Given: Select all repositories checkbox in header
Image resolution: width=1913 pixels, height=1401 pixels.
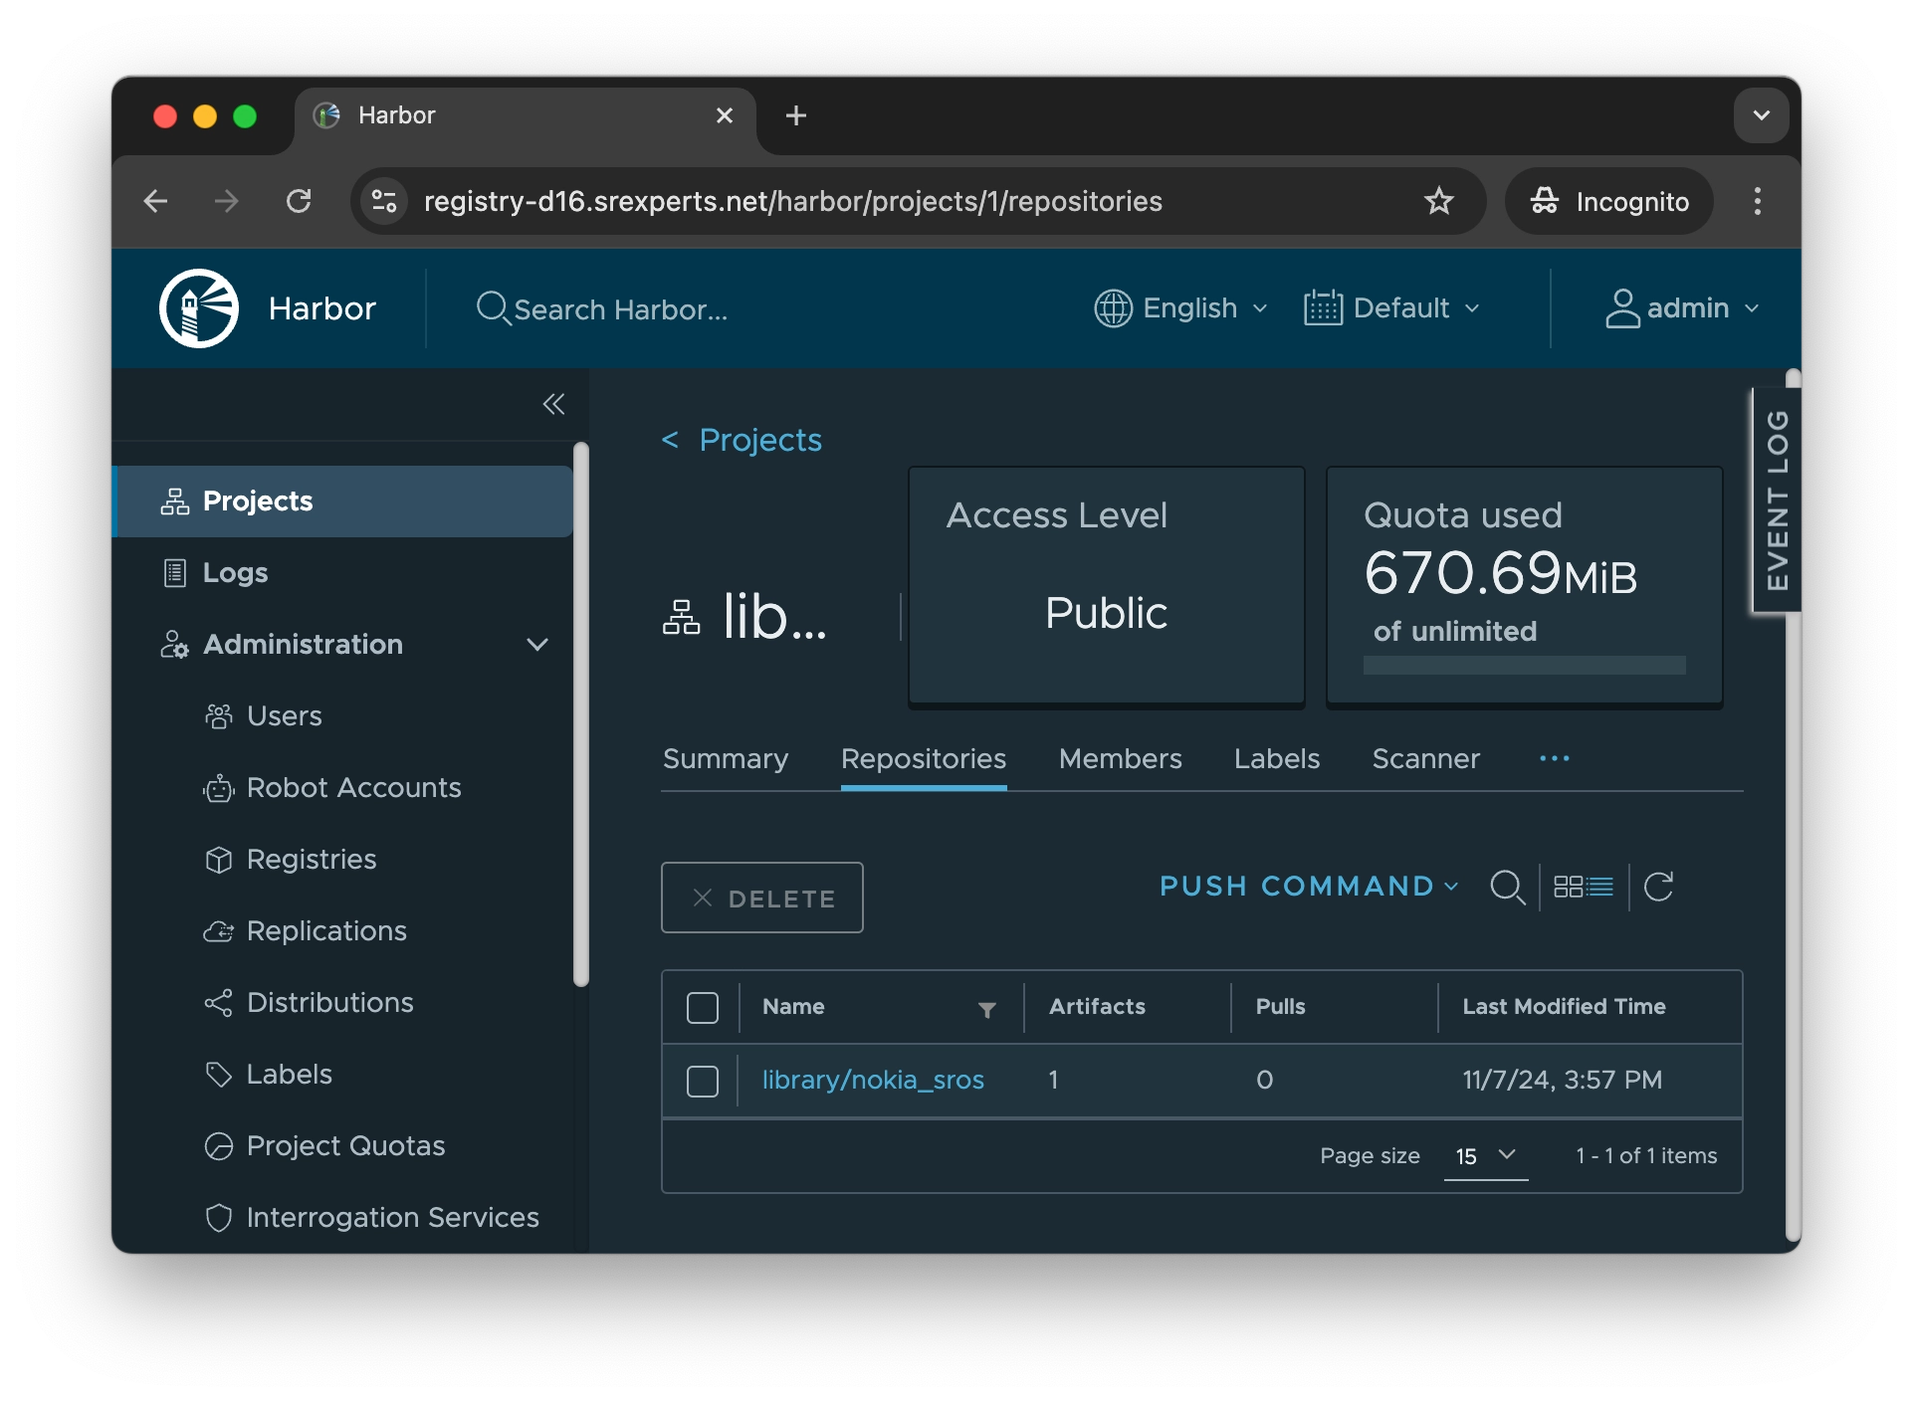Looking at the screenshot, I should (x=703, y=1007).
